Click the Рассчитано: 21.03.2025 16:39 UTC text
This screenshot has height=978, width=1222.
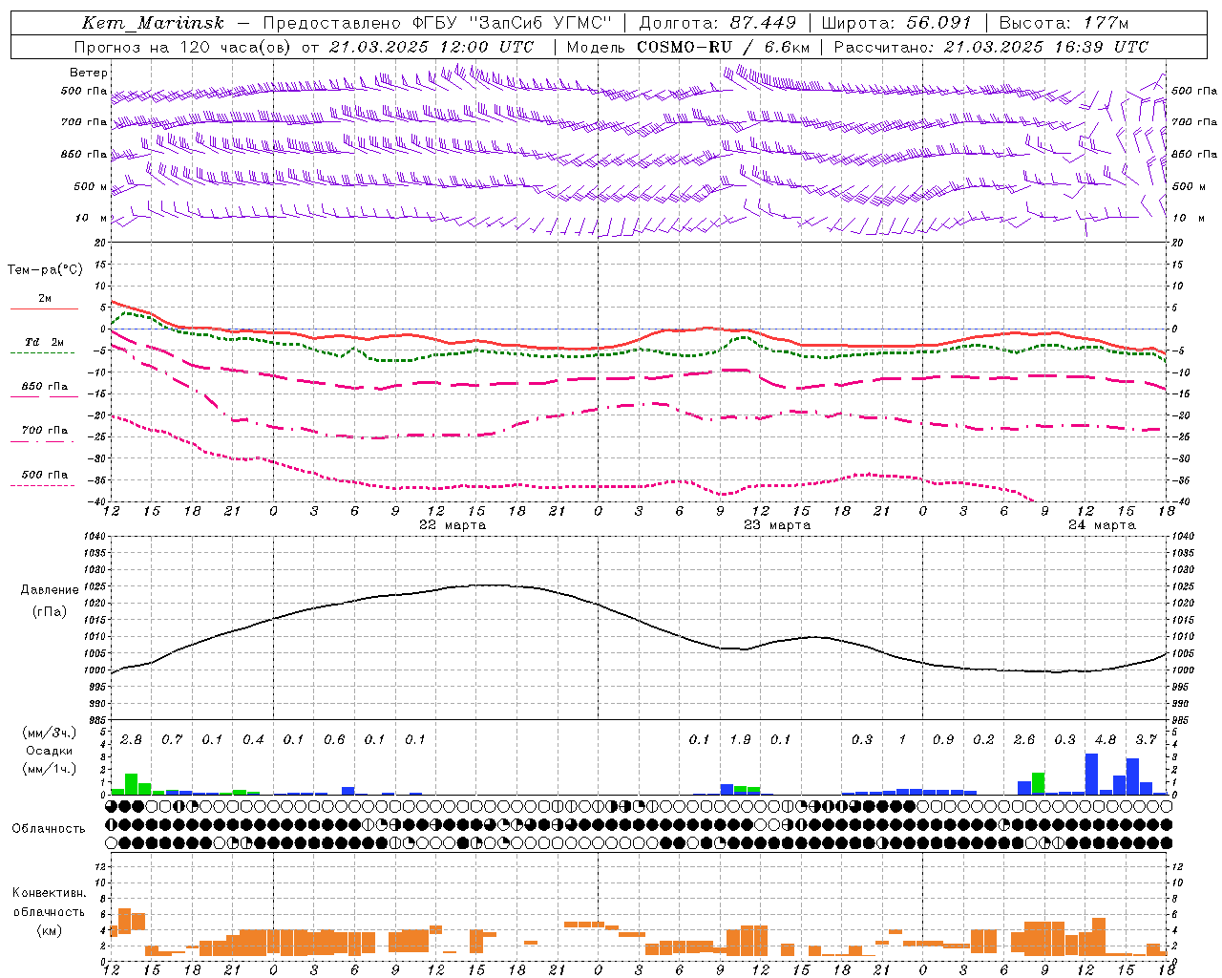(x=991, y=47)
